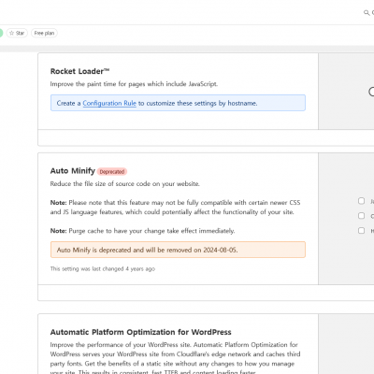Toggle the Rocket Loader switch
The height and width of the screenshot is (374, 374).
point(371,92)
